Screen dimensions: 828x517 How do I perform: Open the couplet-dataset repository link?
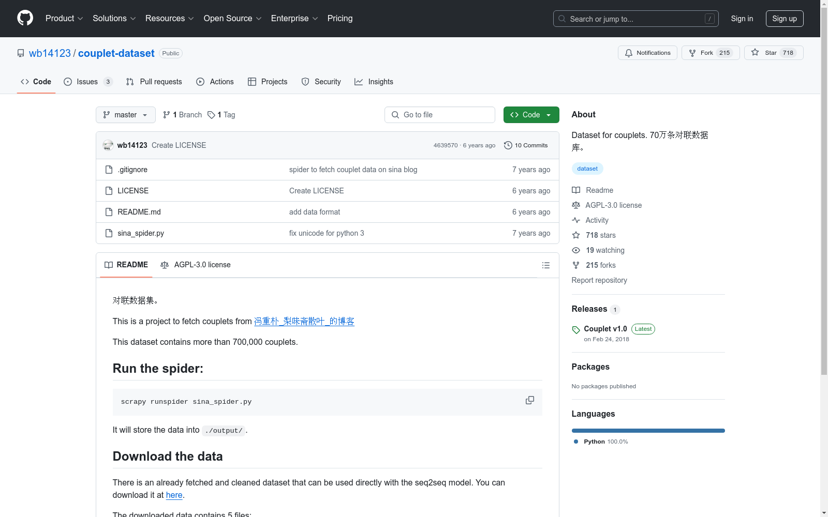click(116, 53)
